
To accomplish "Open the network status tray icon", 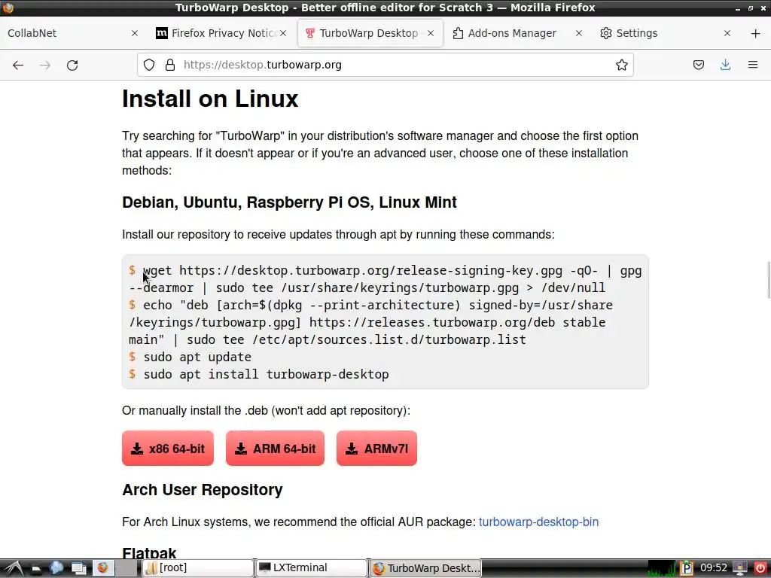I will tap(740, 568).
